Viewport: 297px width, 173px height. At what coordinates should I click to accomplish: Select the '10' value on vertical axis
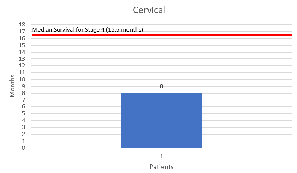click(22, 79)
